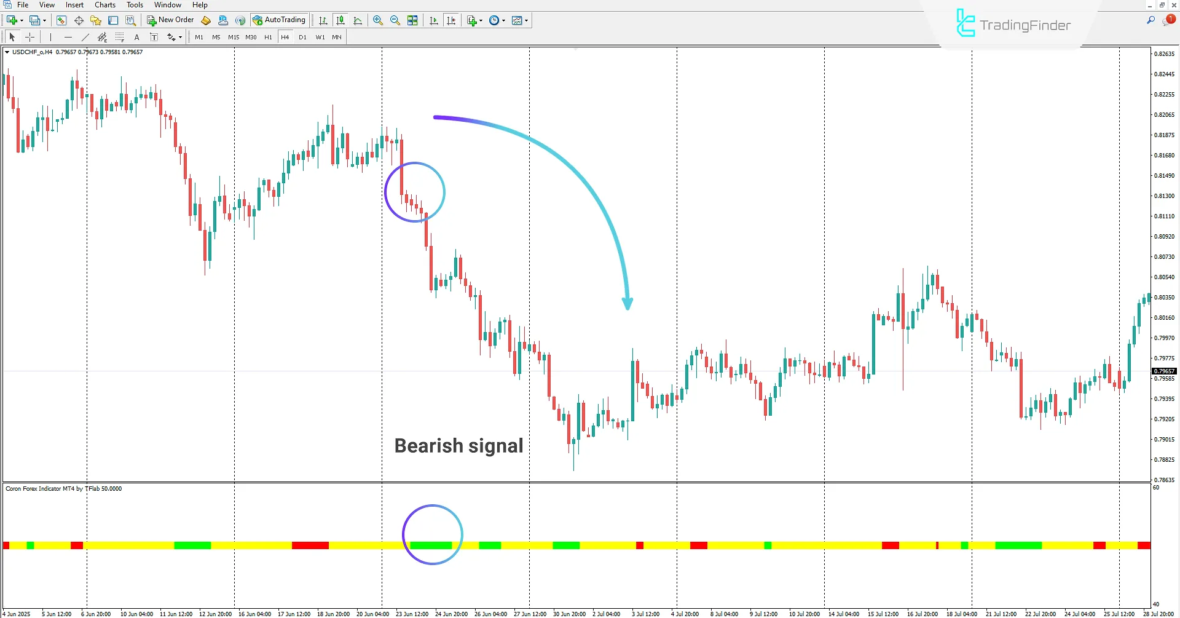Click the New Order button
The image size is (1180, 618).
(170, 20)
